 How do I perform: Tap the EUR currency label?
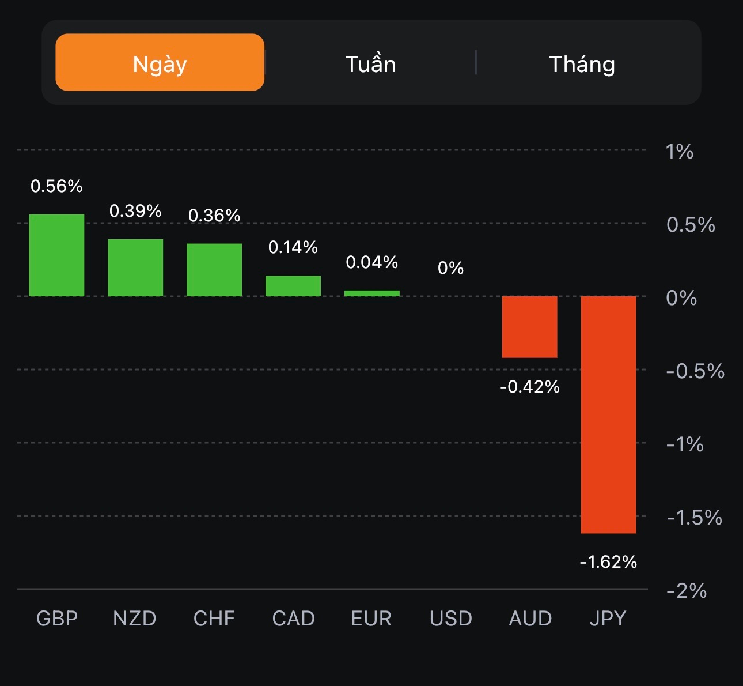click(x=371, y=619)
